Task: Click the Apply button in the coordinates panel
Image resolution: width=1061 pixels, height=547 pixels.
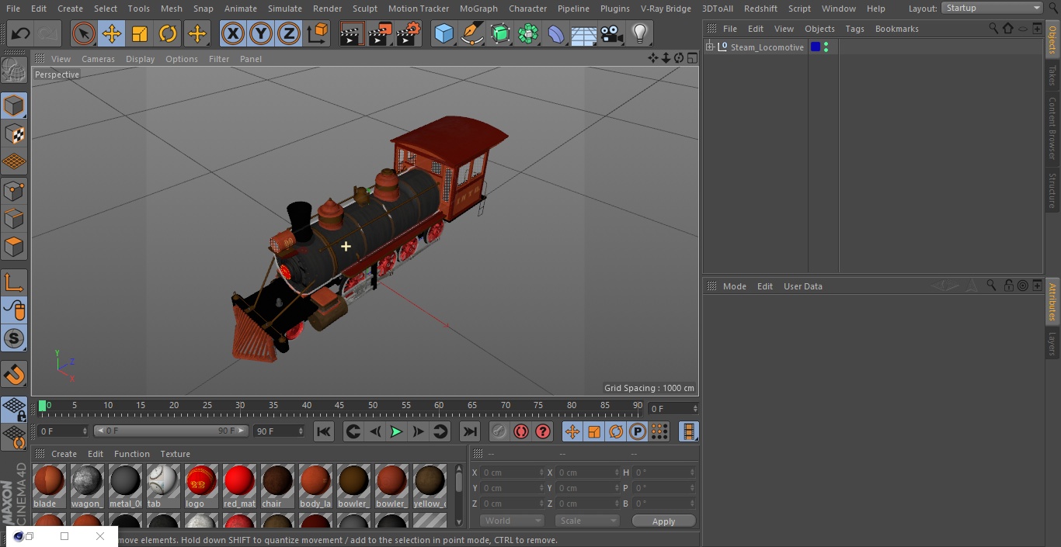Action: click(x=663, y=521)
